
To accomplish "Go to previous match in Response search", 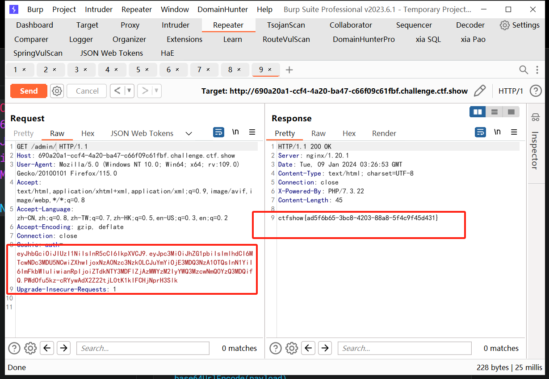I will (x=309, y=348).
